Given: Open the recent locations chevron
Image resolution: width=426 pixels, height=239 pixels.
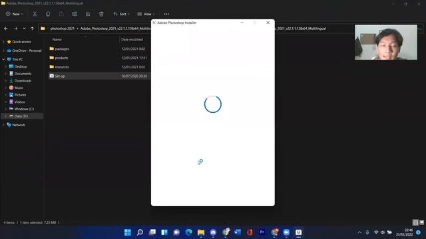Looking at the screenshot, I should pos(24,29).
